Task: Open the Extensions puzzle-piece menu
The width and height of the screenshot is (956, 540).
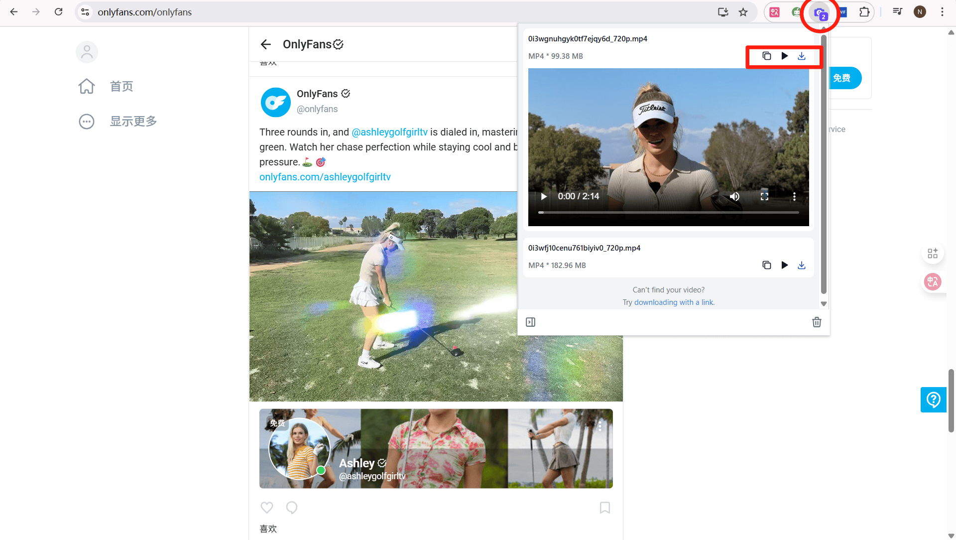Action: (x=864, y=12)
